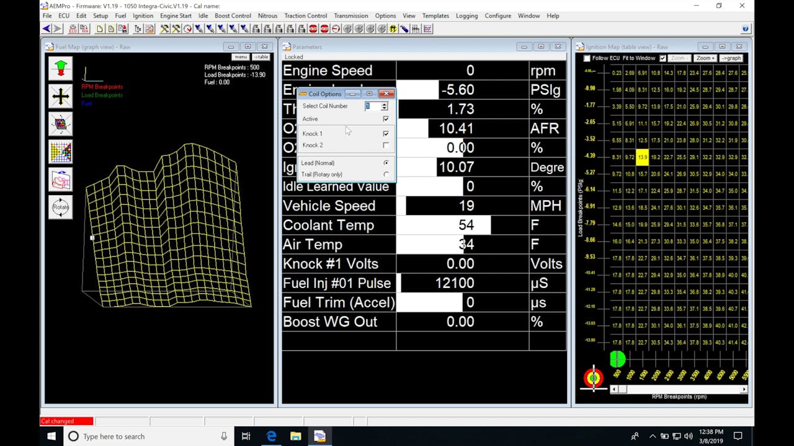Open Microsoft Edge from the taskbar
Screen dimensions: 794x446
[272, 436]
